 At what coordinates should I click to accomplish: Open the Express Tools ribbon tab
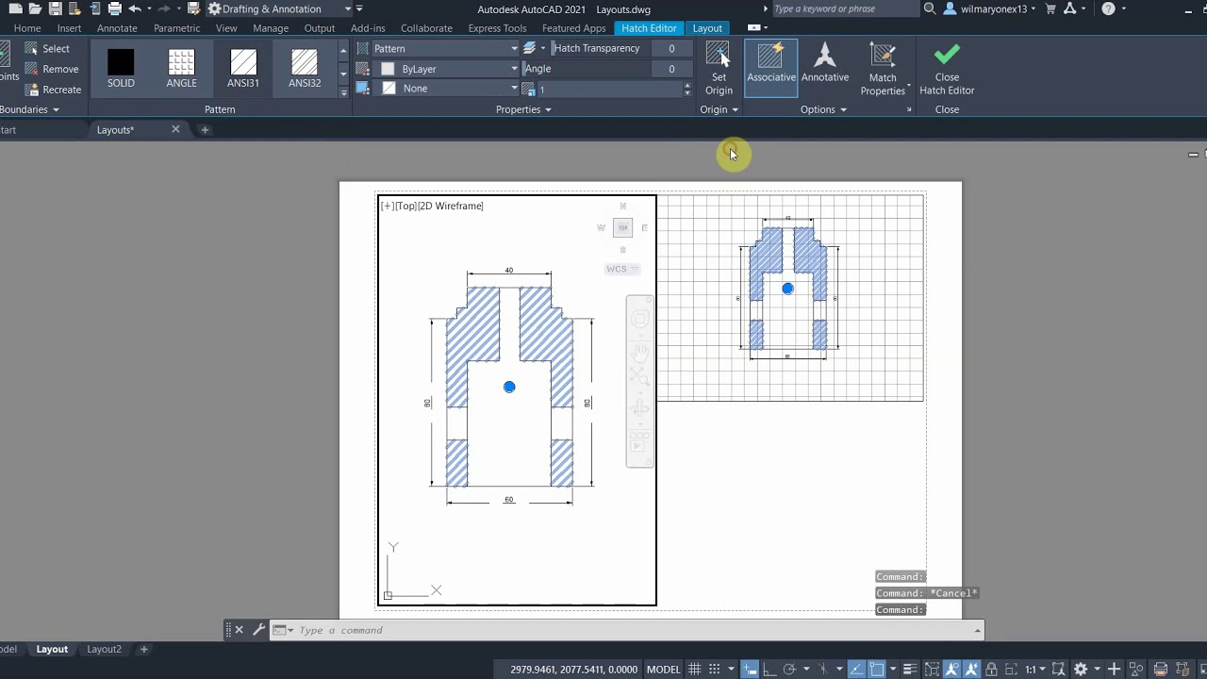click(497, 28)
